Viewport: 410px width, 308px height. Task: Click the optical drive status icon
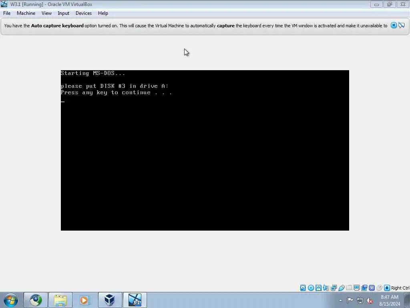(x=311, y=288)
